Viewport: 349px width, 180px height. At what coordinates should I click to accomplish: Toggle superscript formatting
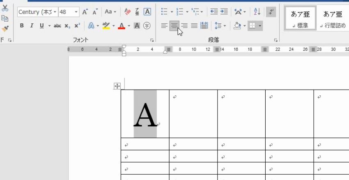click(77, 26)
